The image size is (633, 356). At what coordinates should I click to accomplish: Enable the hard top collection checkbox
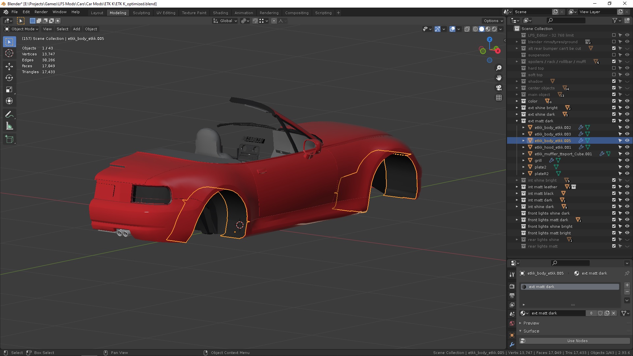[x=614, y=68]
